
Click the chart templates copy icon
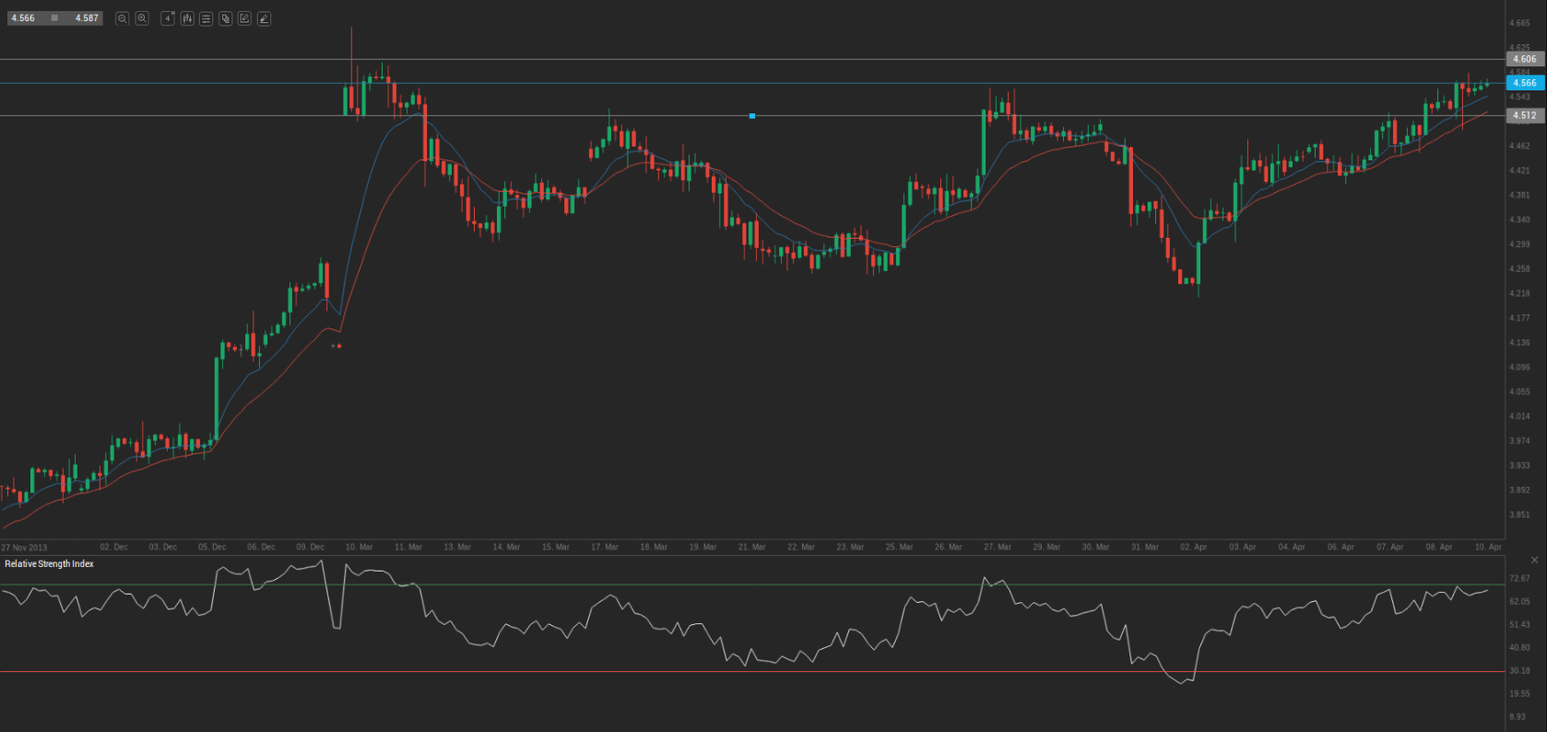click(x=226, y=18)
